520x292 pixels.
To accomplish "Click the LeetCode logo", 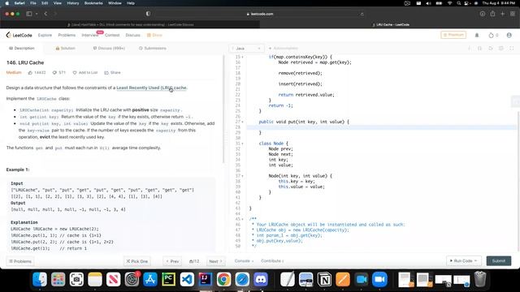I will [19, 35].
